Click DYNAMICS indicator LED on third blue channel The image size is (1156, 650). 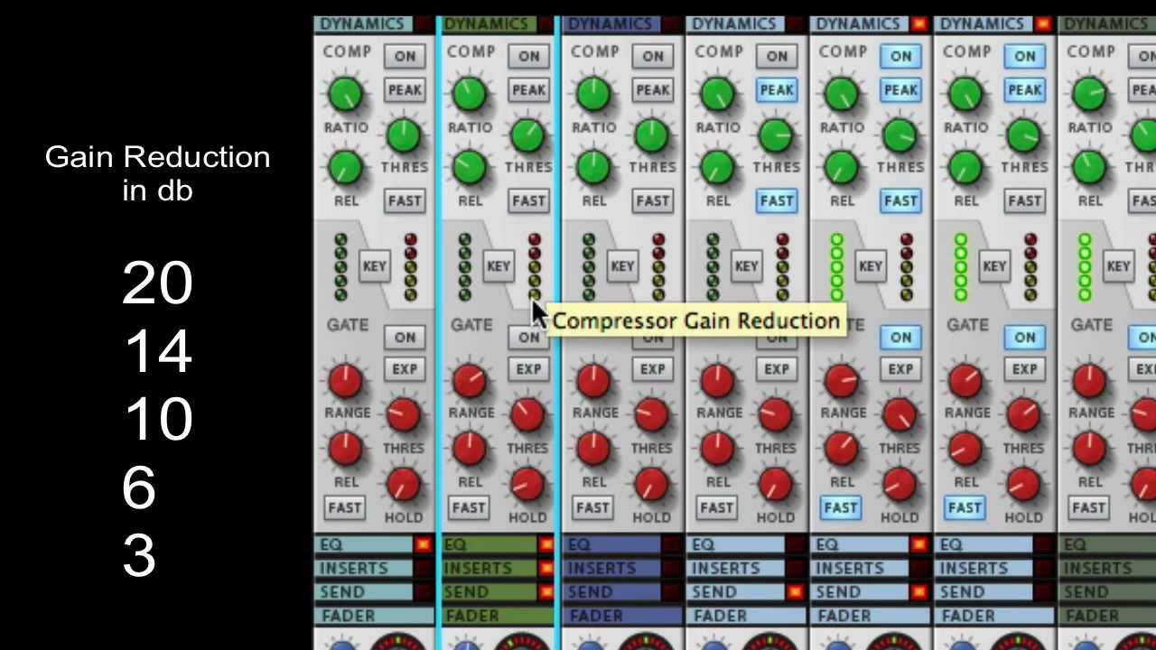671,24
